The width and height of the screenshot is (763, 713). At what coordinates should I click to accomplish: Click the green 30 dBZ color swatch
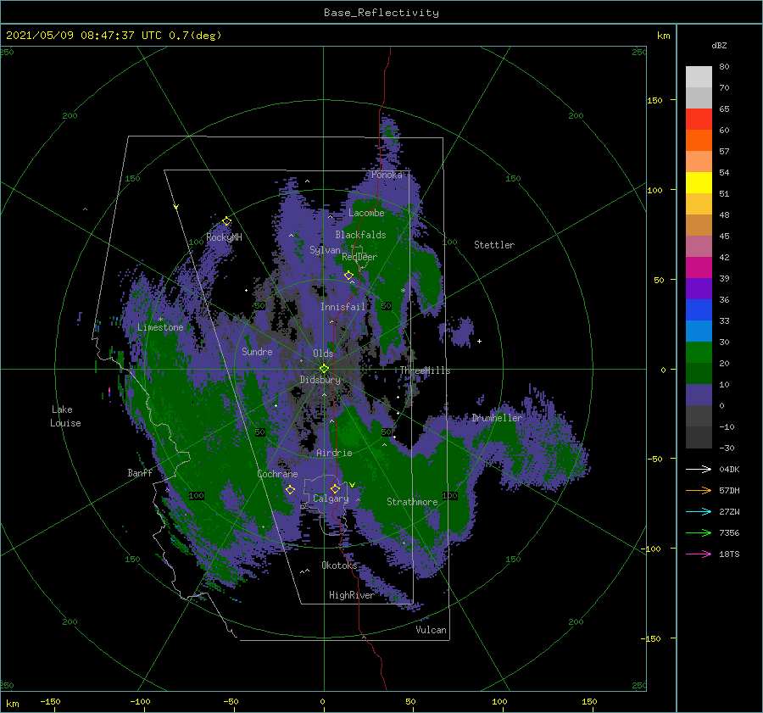[x=699, y=353]
